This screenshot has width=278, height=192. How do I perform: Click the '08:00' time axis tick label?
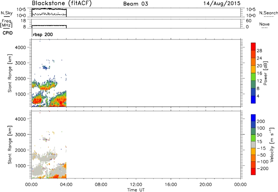(x=101, y=185)
